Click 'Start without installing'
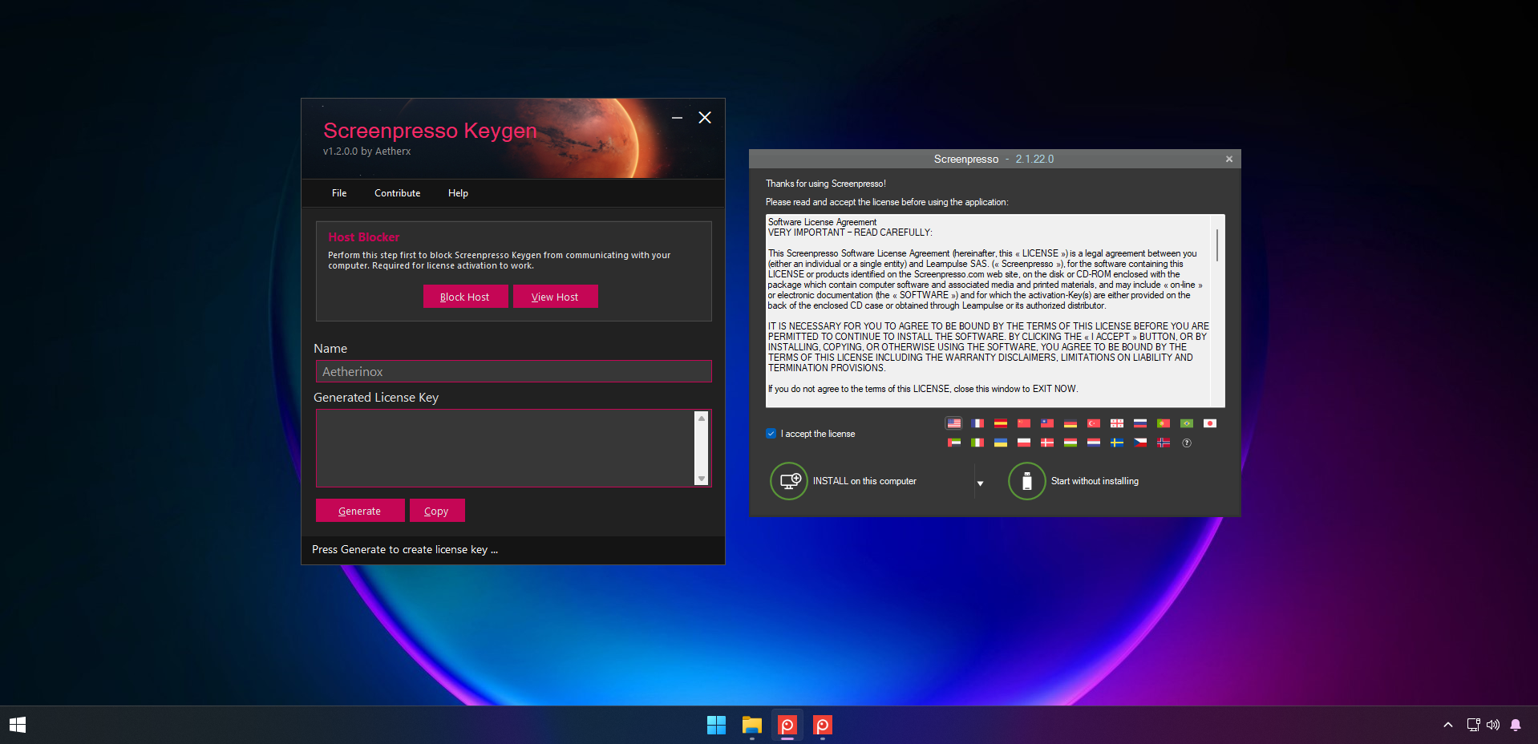1538x744 pixels. pyautogui.click(x=1075, y=481)
